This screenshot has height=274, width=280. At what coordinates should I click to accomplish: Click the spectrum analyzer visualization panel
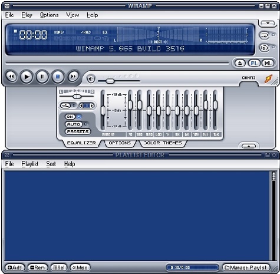pos(226,35)
